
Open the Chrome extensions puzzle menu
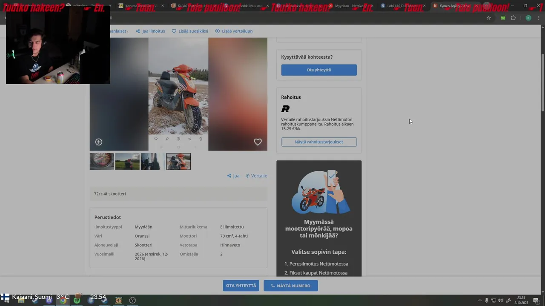pos(513,18)
